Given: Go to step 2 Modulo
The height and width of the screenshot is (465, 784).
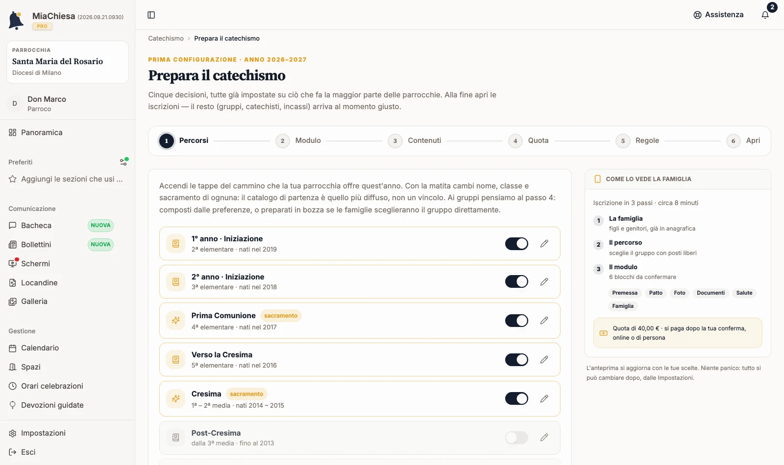Looking at the screenshot, I should [x=298, y=141].
